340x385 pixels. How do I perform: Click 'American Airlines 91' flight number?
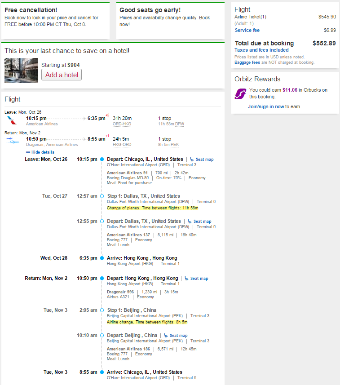127,173
